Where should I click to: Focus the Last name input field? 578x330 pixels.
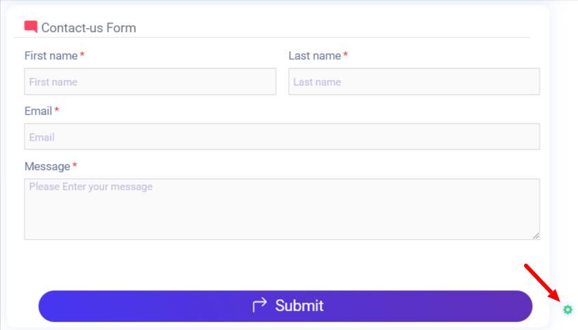(414, 81)
